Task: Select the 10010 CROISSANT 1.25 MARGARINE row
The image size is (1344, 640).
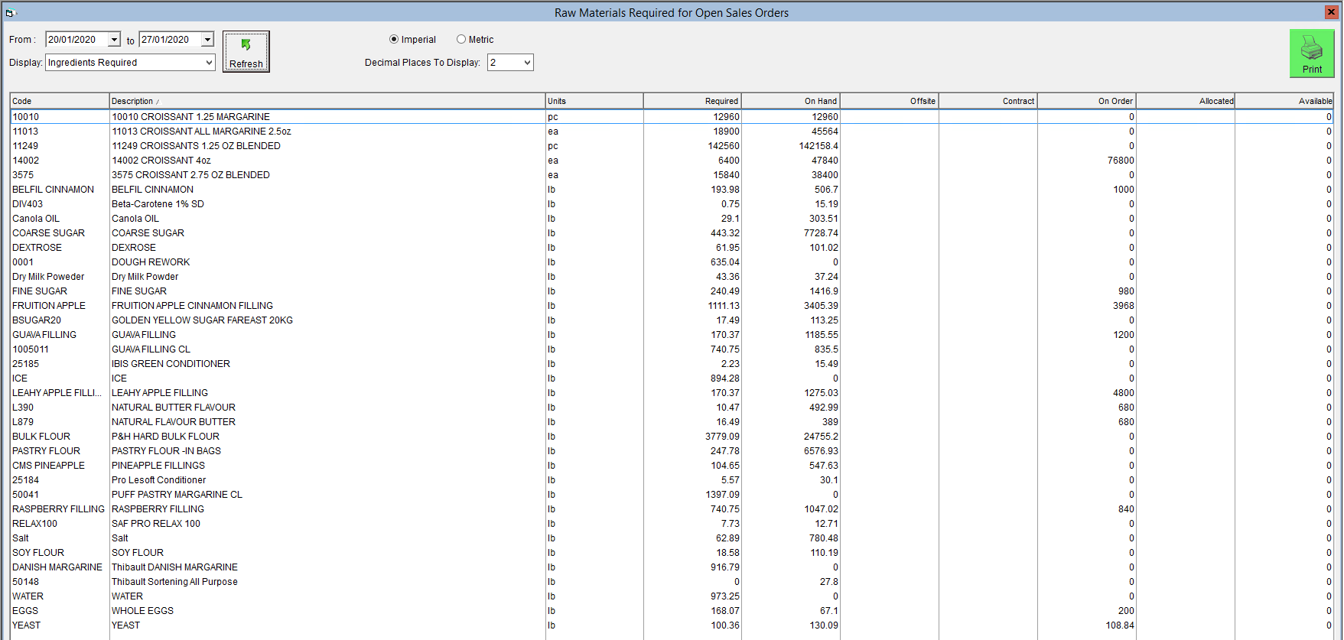Action: point(672,117)
